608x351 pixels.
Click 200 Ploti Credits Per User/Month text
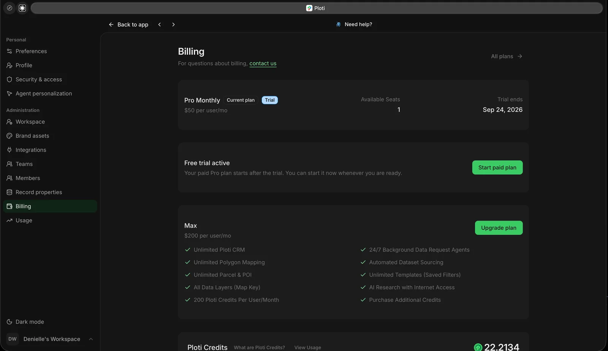coord(236,300)
